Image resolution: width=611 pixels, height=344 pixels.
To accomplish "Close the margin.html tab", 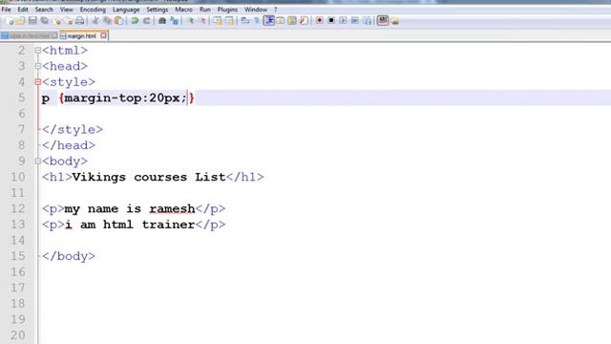I will click(x=104, y=35).
